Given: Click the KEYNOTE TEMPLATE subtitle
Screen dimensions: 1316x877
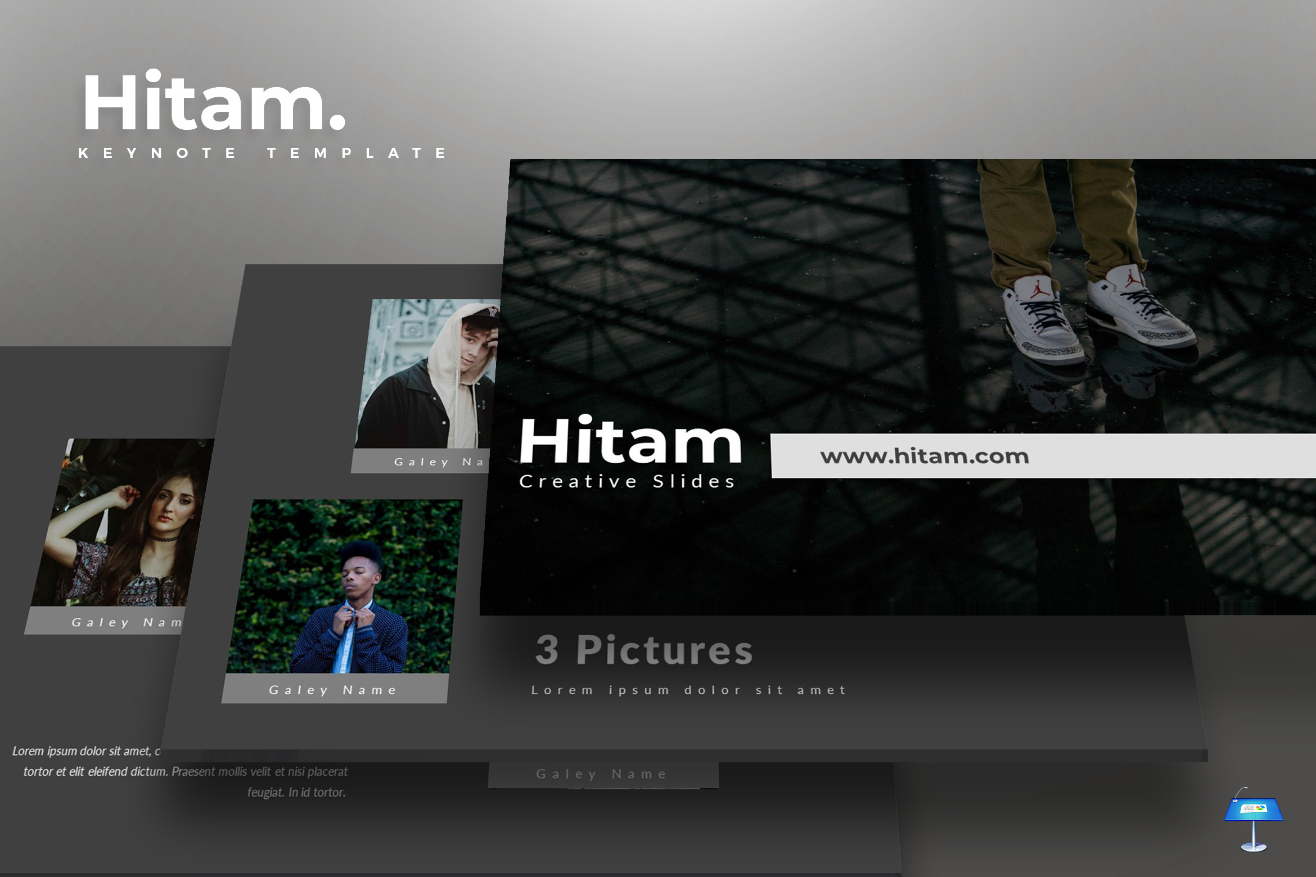Looking at the screenshot, I should 262,153.
